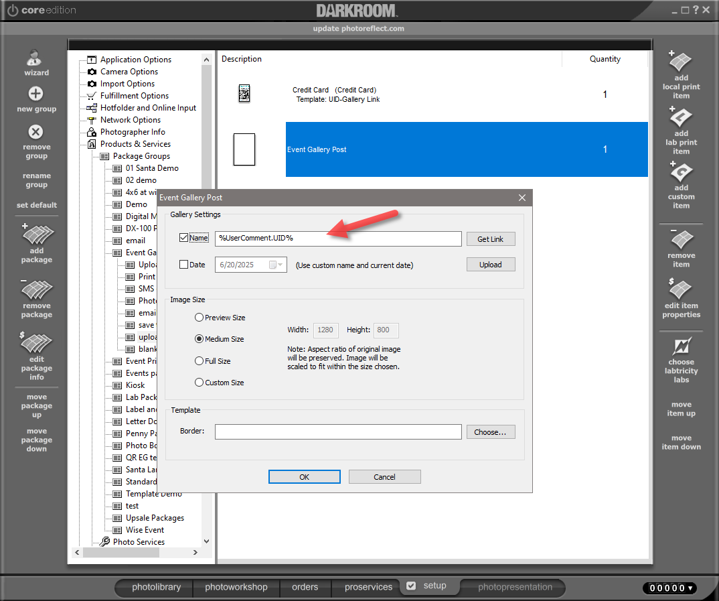
Task: Toggle the Name checkbox
Action: (184, 238)
